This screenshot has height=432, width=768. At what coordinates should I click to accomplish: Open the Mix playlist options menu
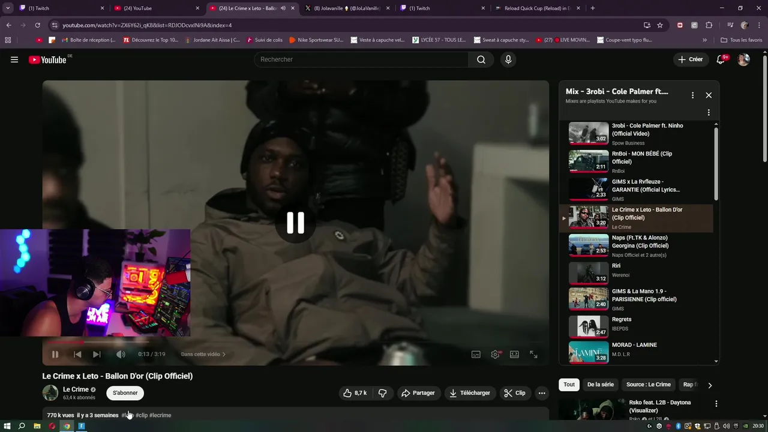[x=692, y=95]
